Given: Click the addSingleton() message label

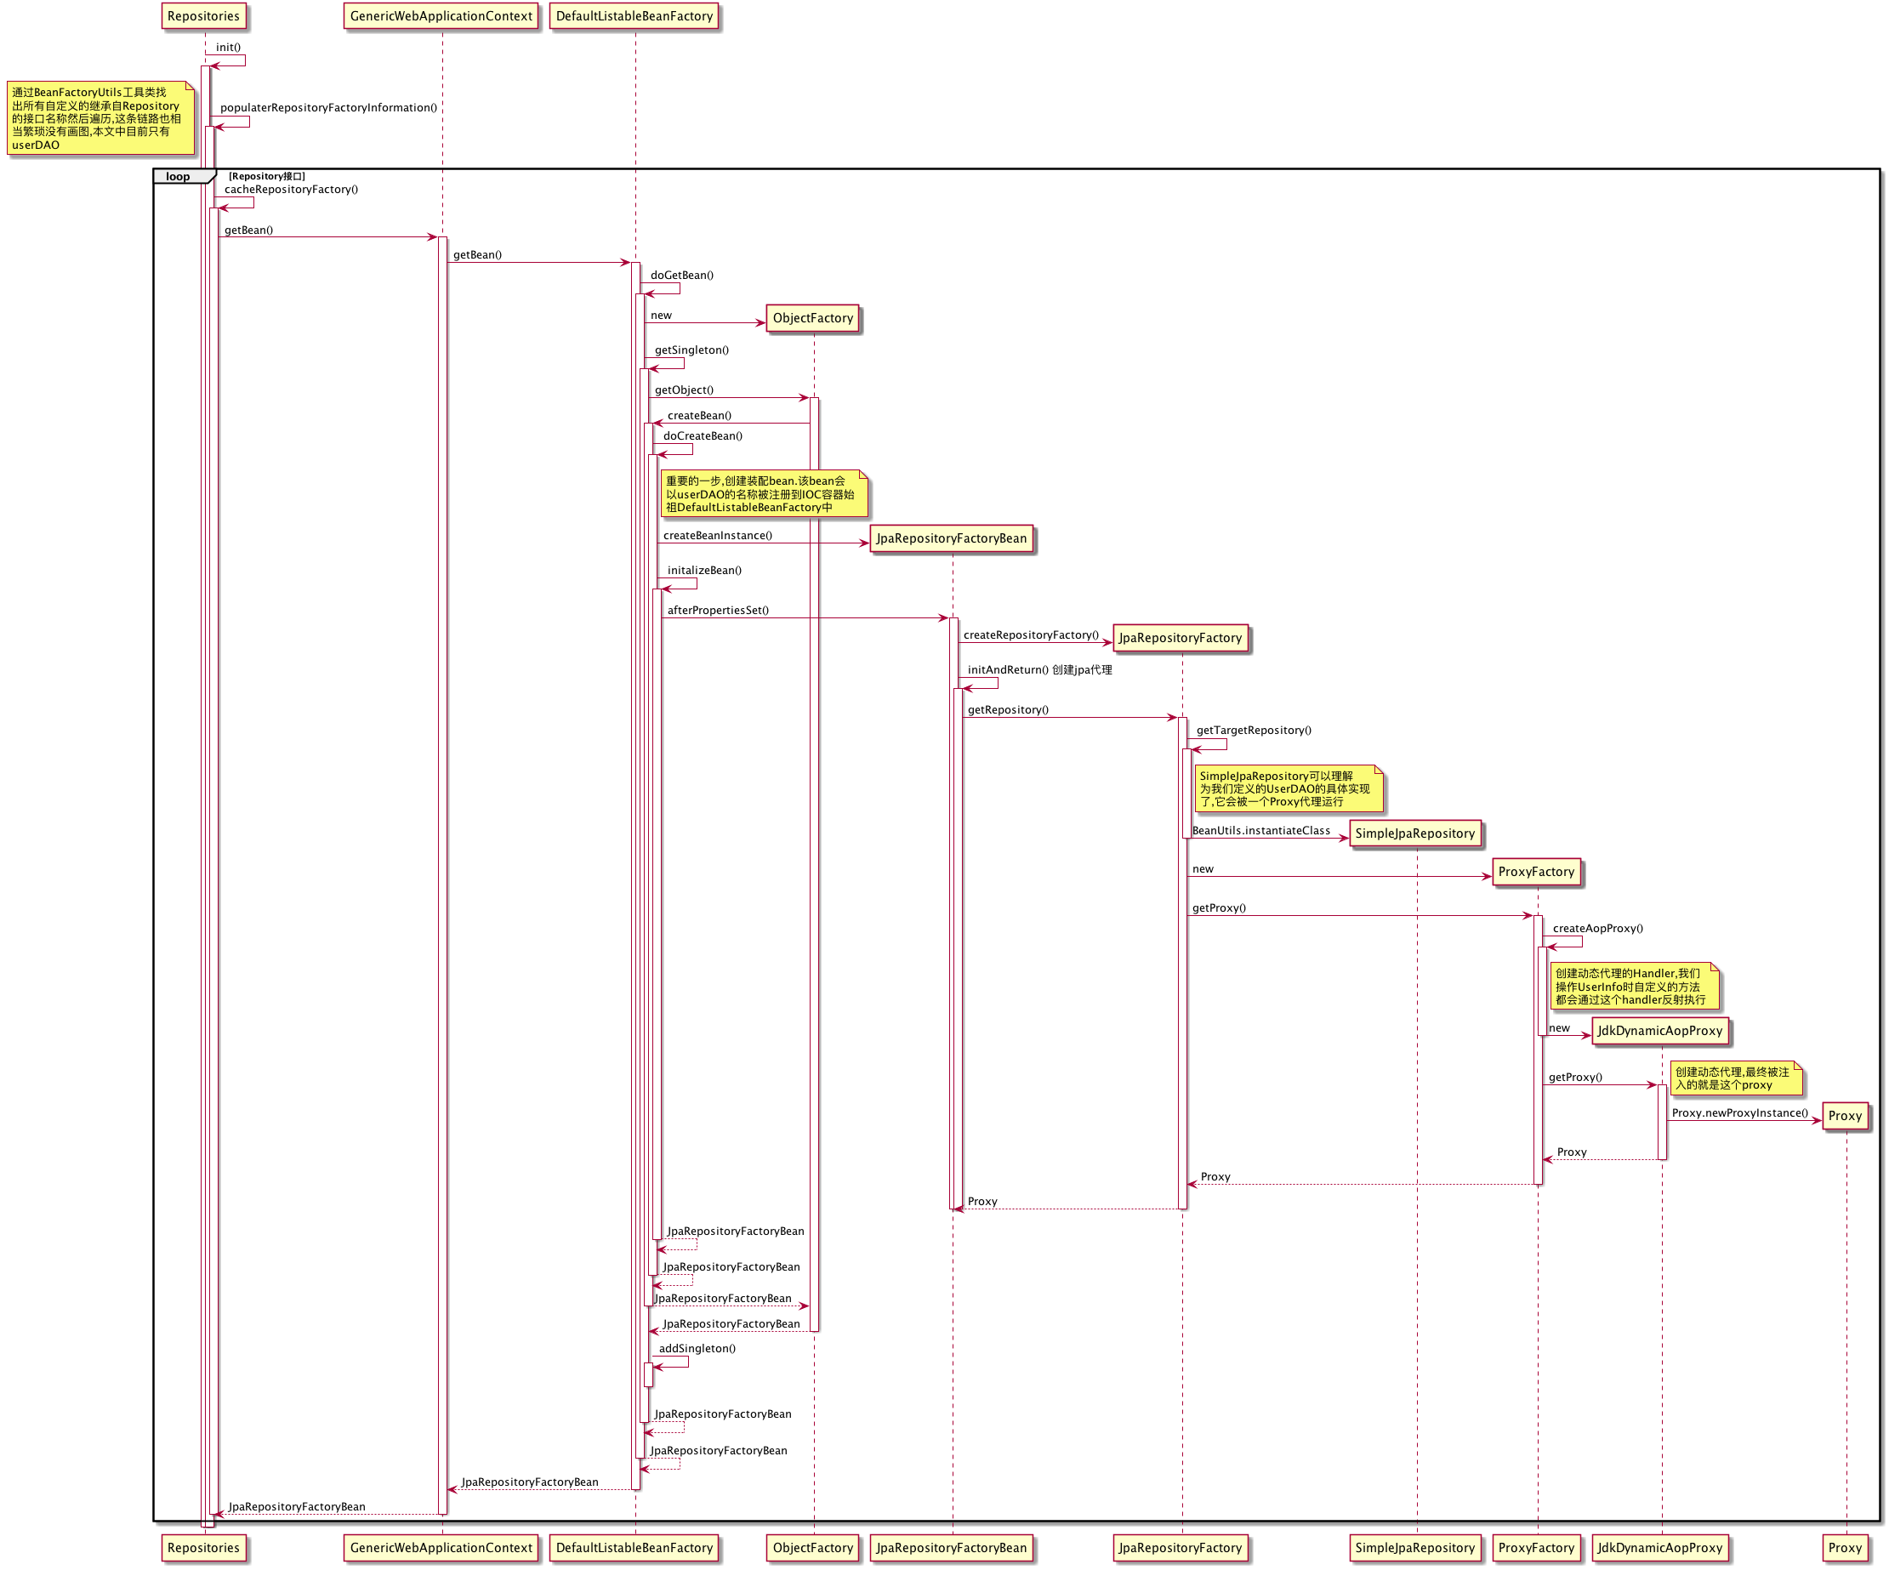Looking at the screenshot, I should point(697,1348).
